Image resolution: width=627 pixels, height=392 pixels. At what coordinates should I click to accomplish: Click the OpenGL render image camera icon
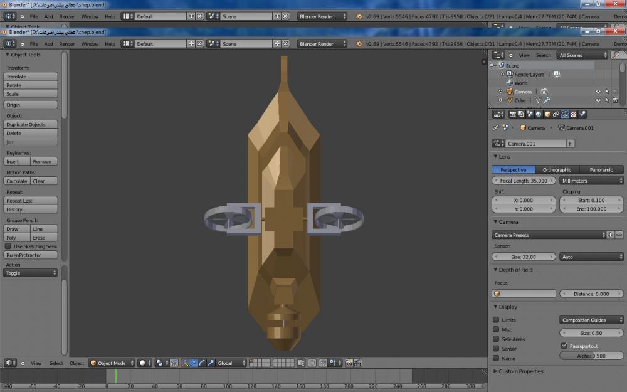(349, 363)
